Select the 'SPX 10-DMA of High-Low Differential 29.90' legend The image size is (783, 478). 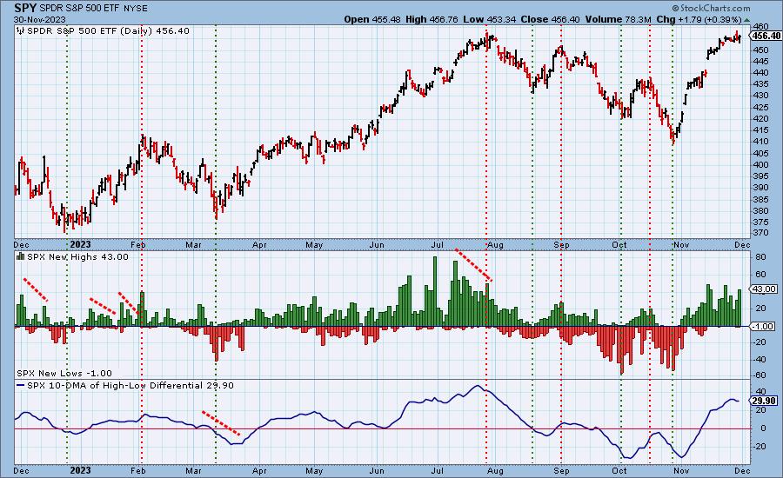pyautogui.click(x=130, y=386)
